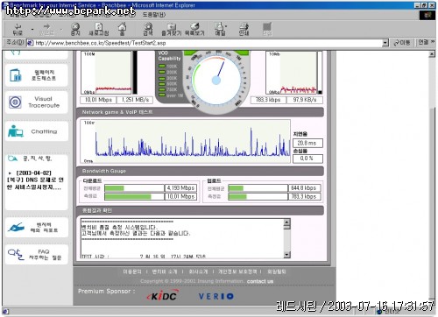Click the Go button beside address bar
This screenshot has width=438, height=317.
(402, 43)
